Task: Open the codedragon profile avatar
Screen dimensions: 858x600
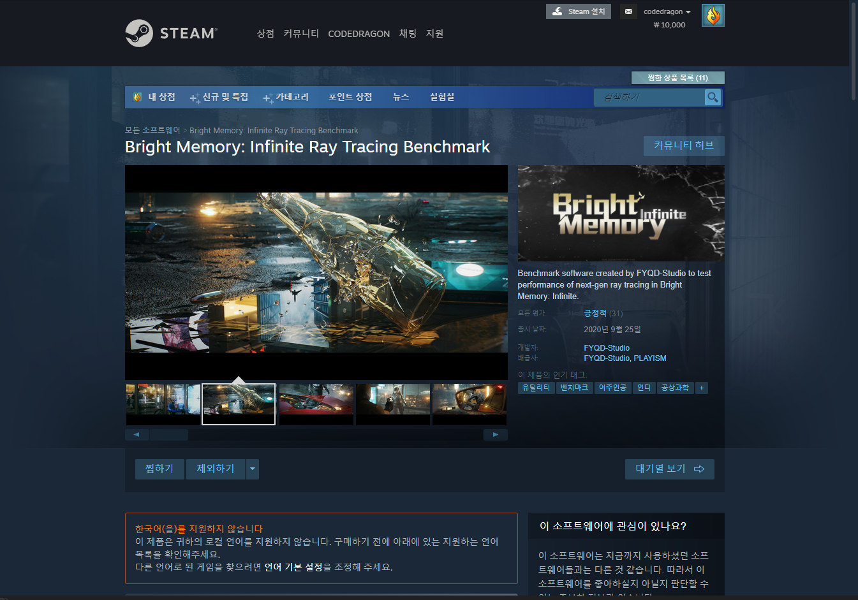Action: pos(713,15)
